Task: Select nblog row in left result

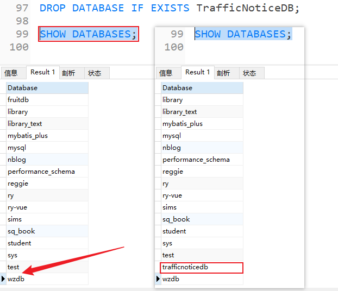Action: [x=47, y=160]
